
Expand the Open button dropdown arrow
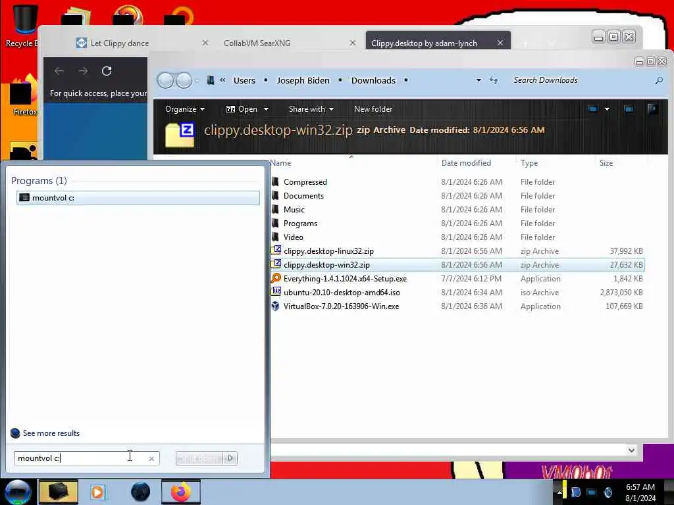pos(266,109)
